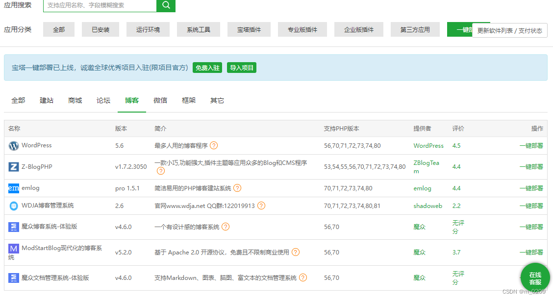Open the WordPress provider link
Screen dimensions: 553x299
(x=428, y=145)
